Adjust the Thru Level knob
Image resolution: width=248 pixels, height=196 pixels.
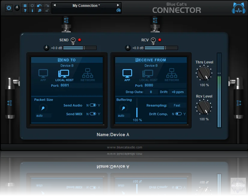pos(204,73)
